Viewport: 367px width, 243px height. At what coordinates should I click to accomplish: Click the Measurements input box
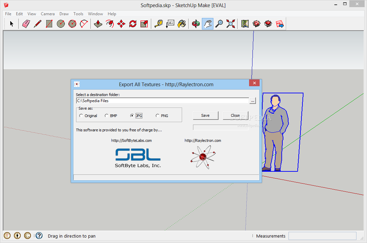click(322, 236)
